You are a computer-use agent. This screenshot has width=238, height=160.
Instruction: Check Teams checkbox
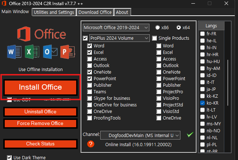tap(90, 92)
